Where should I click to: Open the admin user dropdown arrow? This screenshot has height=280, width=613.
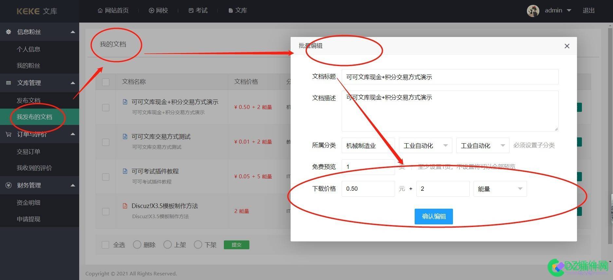click(569, 10)
